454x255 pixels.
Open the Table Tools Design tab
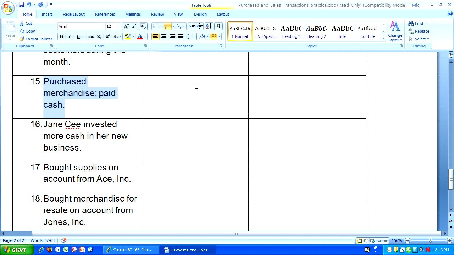click(x=200, y=14)
